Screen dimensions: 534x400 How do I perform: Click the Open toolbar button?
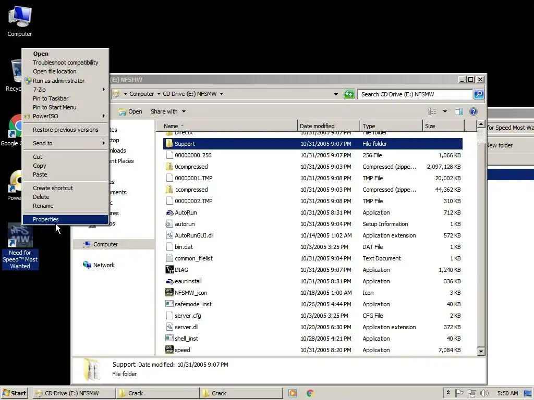[x=130, y=111]
